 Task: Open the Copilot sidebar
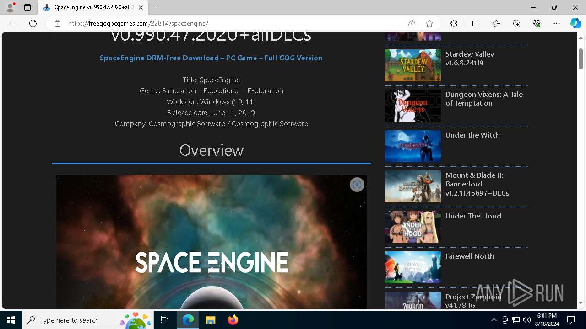tap(576, 23)
